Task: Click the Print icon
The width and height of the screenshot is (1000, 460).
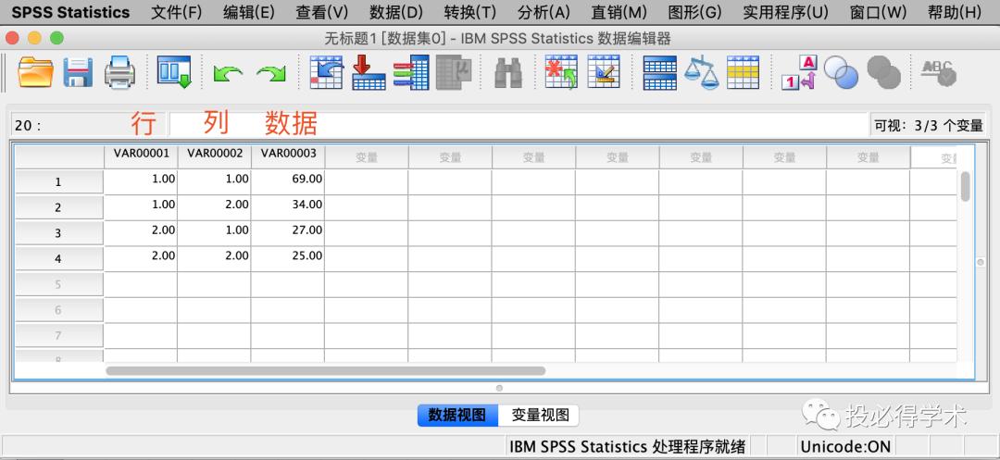Action: 119,72
